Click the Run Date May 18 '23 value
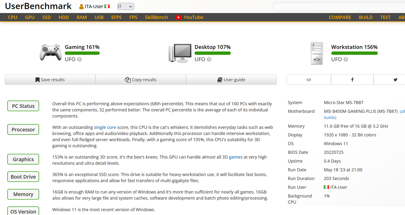The image size is (405, 215). coord(343,170)
